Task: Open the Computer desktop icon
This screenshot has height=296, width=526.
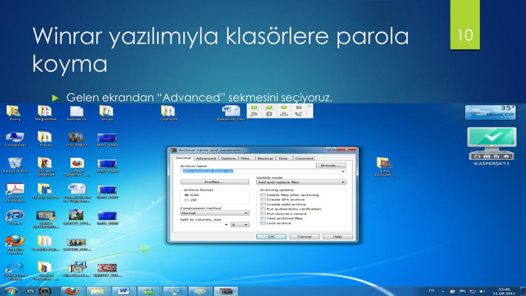Action: point(15,139)
